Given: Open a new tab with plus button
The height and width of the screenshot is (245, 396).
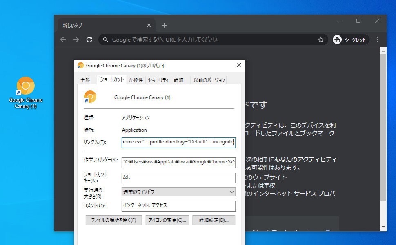Looking at the screenshot, I should pyautogui.click(x=164, y=25).
